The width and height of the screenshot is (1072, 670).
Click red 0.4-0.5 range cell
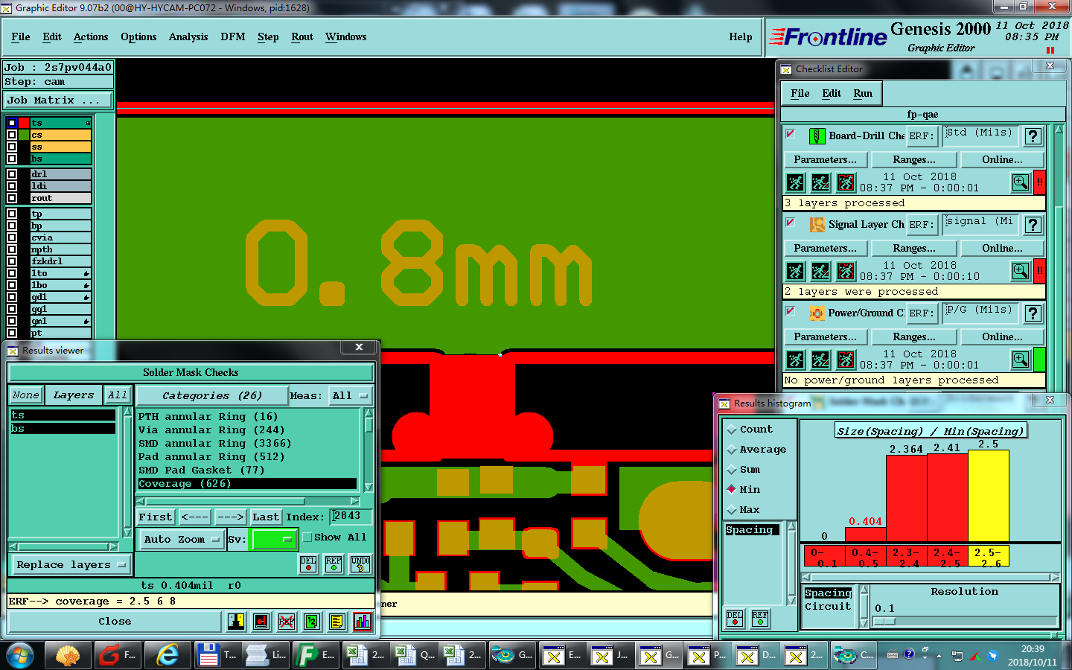click(866, 557)
